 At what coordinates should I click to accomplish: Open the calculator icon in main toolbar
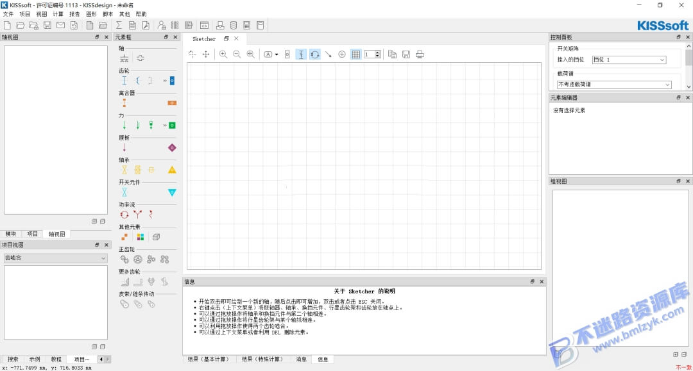[246, 25]
